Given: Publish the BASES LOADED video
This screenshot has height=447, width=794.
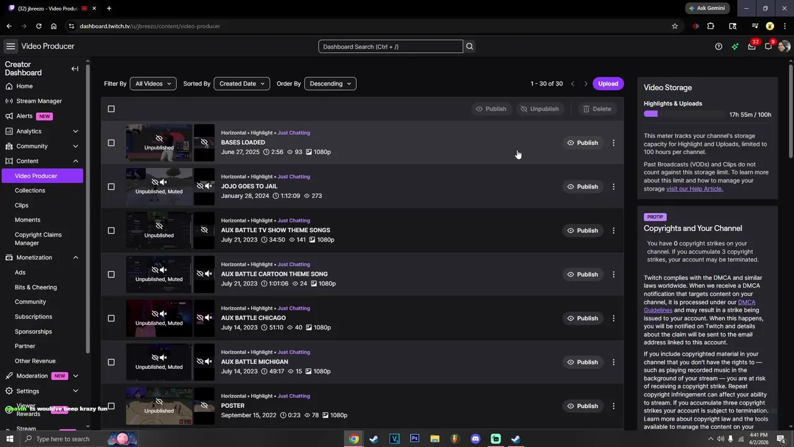Looking at the screenshot, I should 582,143.
